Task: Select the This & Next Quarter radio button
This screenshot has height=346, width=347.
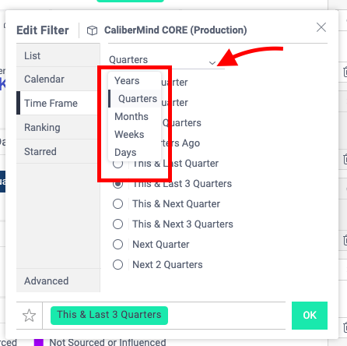Action: point(118,204)
